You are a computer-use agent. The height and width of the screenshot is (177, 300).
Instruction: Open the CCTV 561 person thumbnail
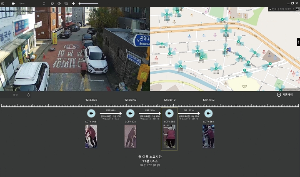pyautogui.click(x=208, y=137)
